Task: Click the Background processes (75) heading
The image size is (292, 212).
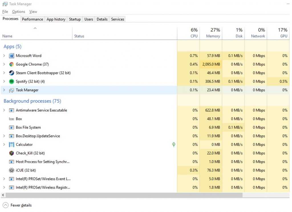Action: coord(32,101)
